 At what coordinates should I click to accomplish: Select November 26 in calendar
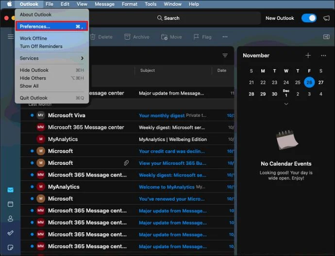coord(309,82)
